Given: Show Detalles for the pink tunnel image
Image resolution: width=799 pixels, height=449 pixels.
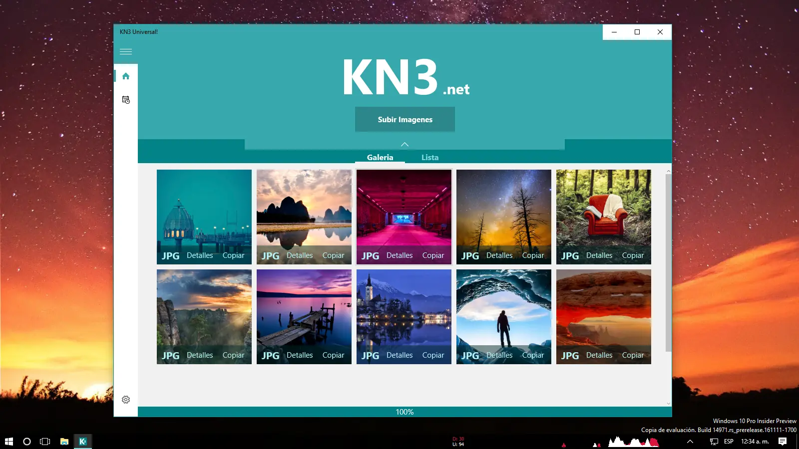Looking at the screenshot, I should tap(399, 255).
